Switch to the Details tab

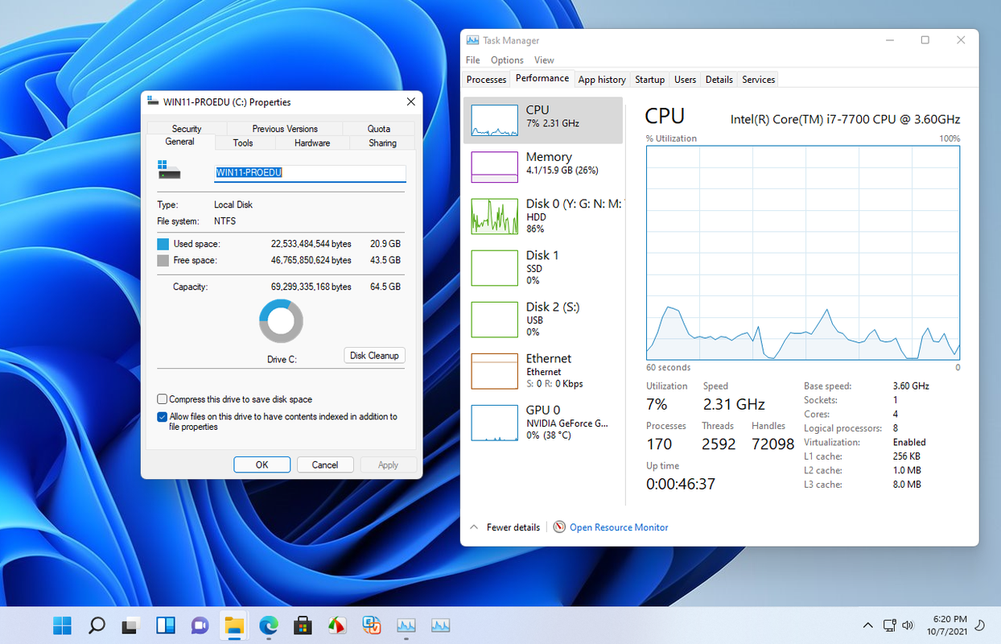(x=719, y=80)
